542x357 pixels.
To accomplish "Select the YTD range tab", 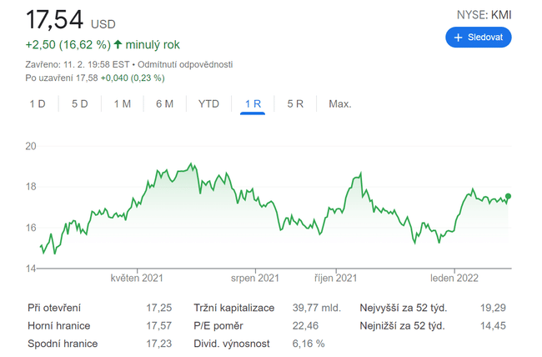I will (208, 103).
